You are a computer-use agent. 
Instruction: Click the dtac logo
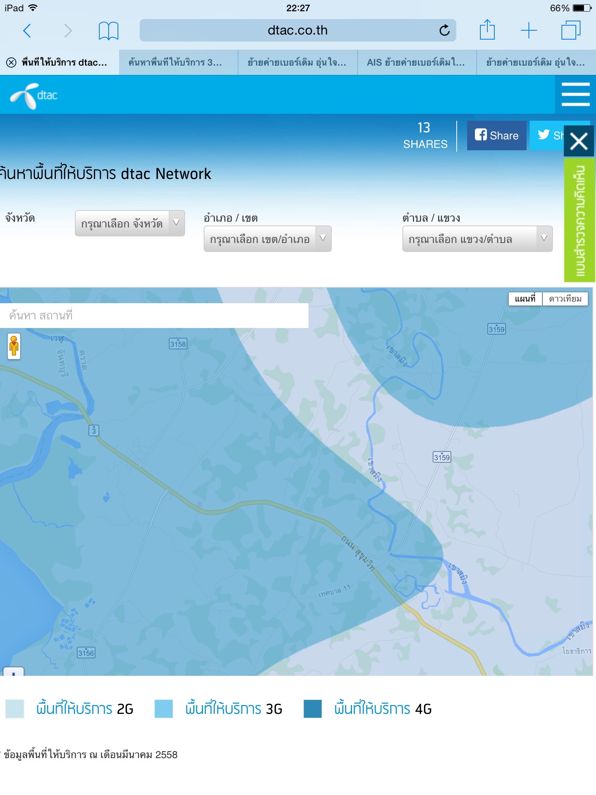tap(34, 96)
